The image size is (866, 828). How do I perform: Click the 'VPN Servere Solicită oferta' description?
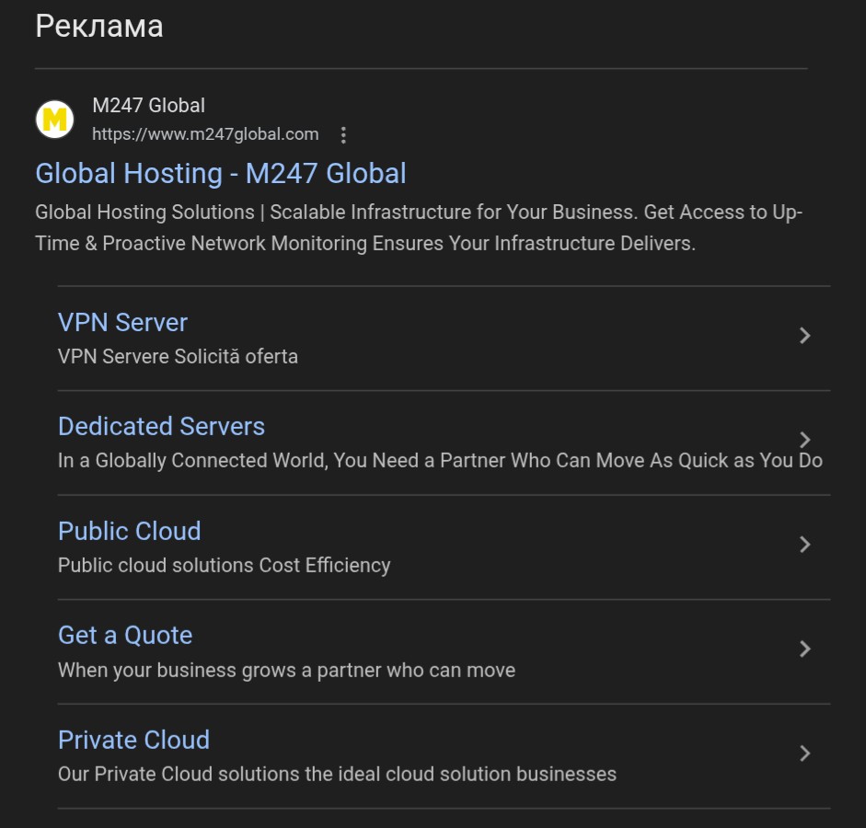[178, 357]
